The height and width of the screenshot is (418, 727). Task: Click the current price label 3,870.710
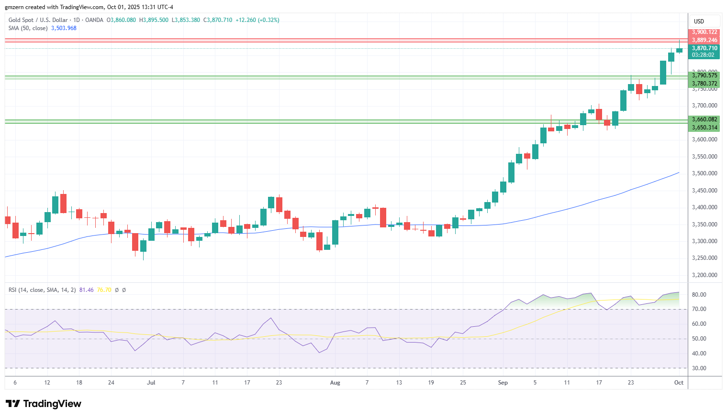[705, 48]
